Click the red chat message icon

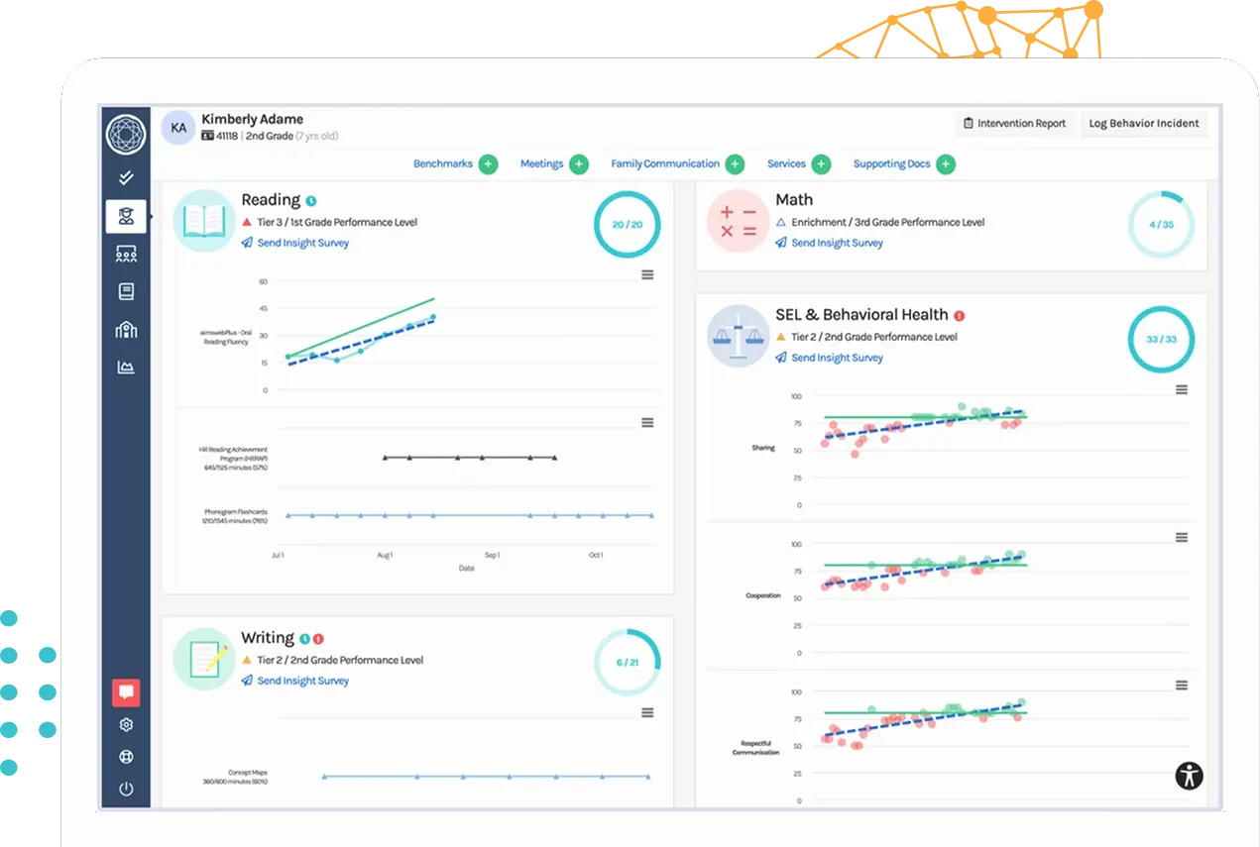click(126, 692)
